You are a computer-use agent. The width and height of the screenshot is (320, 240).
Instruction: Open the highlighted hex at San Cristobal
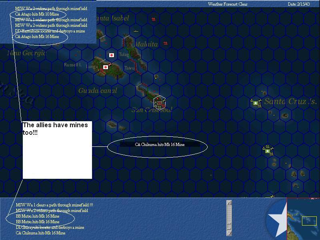[160, 103]
